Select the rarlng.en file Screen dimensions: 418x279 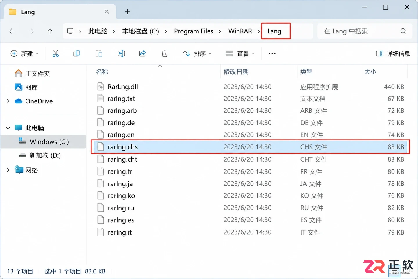[250, 135]
